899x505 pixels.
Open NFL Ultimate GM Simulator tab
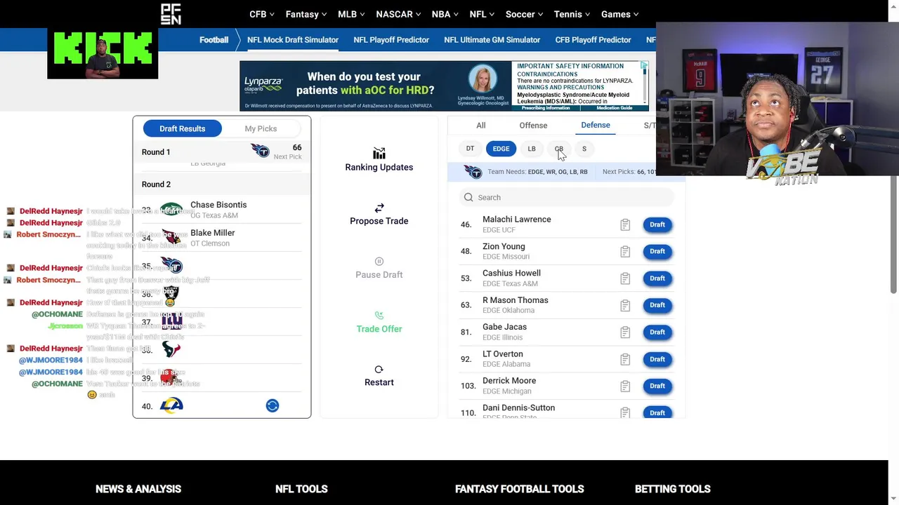[492, 40]
